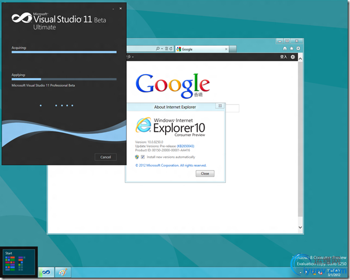
Task: Click the Action Center flag tray icon
Action: click(307, 272)
